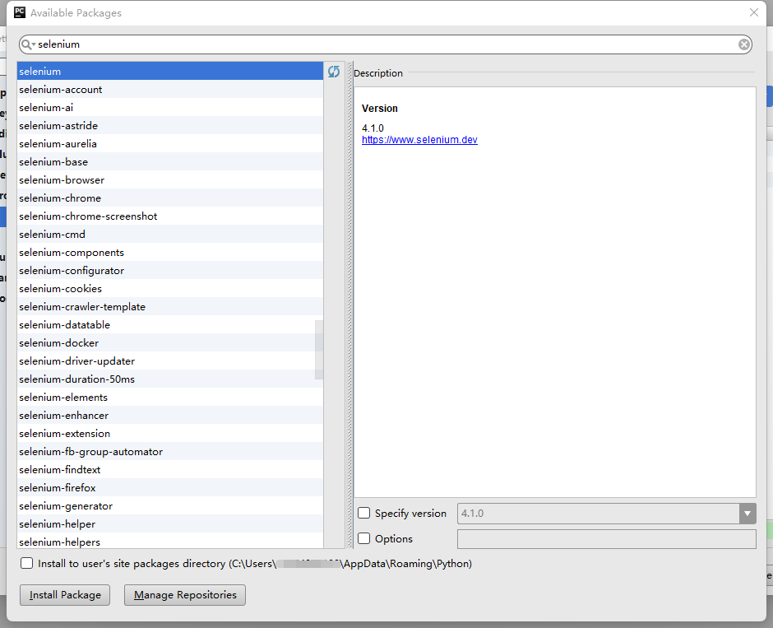
Task: Enable the Options checkbox
Action: [363, 538]
